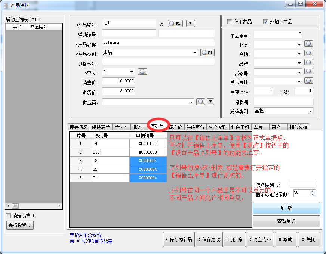This screenshot has width=326, height=254.
Task: Click the 规格型号 input field
Action: [158, 62]
